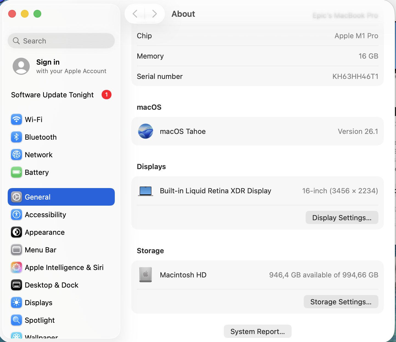
Task: Click the Search field in sidebar
Action: tap(61, 41)
